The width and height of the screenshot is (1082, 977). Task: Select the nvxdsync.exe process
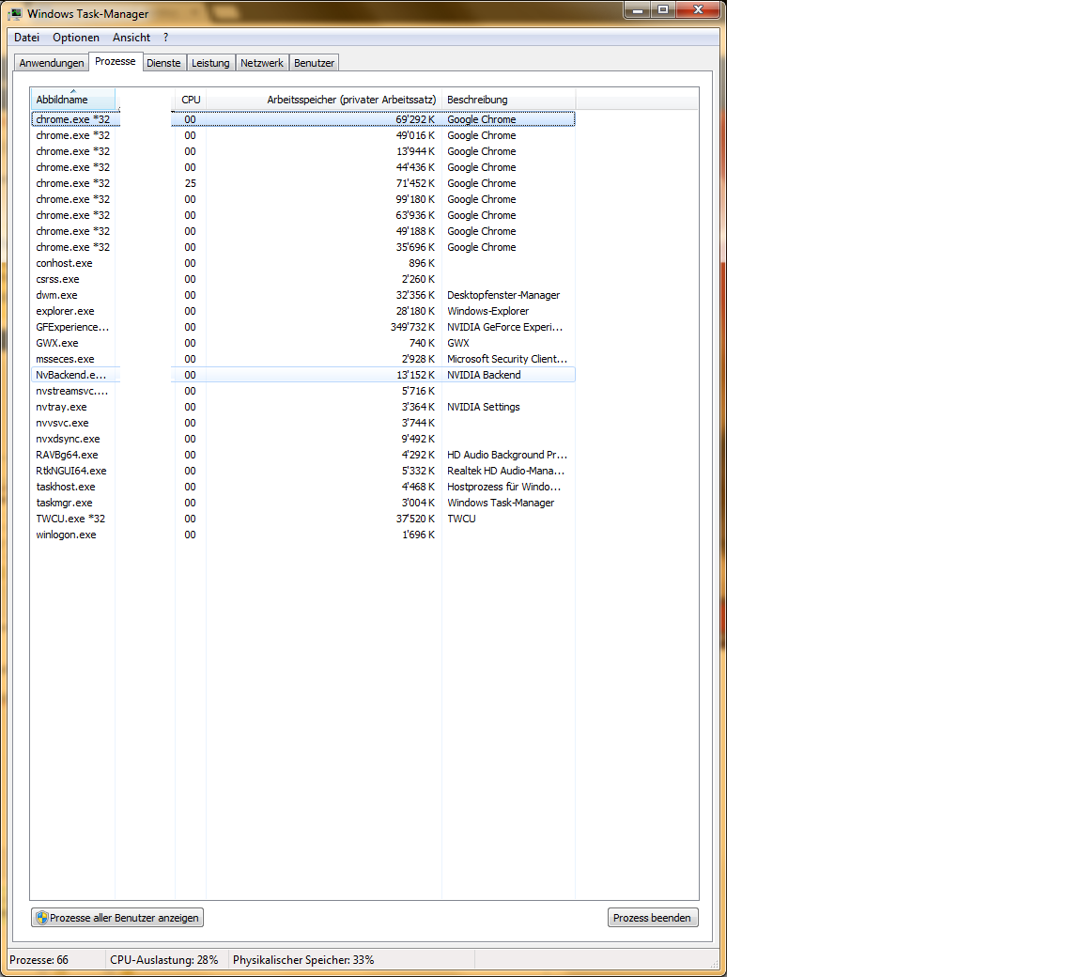(x=303, y=439)
